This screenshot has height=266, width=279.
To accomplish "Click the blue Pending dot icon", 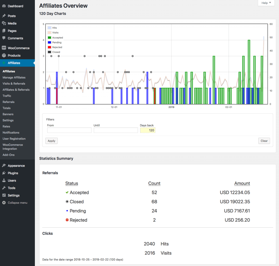I will click(x=67, y=211).
